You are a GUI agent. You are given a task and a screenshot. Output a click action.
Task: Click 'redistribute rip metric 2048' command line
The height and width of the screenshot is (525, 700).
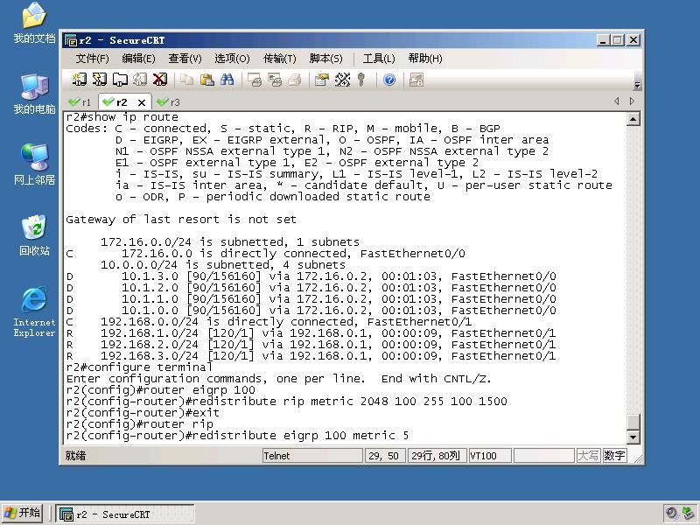[x=287, y=402]
